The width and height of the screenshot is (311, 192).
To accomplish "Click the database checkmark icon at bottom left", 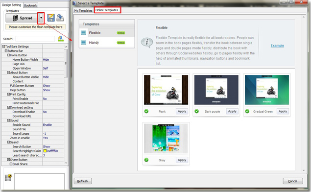I will click(8, 177).
